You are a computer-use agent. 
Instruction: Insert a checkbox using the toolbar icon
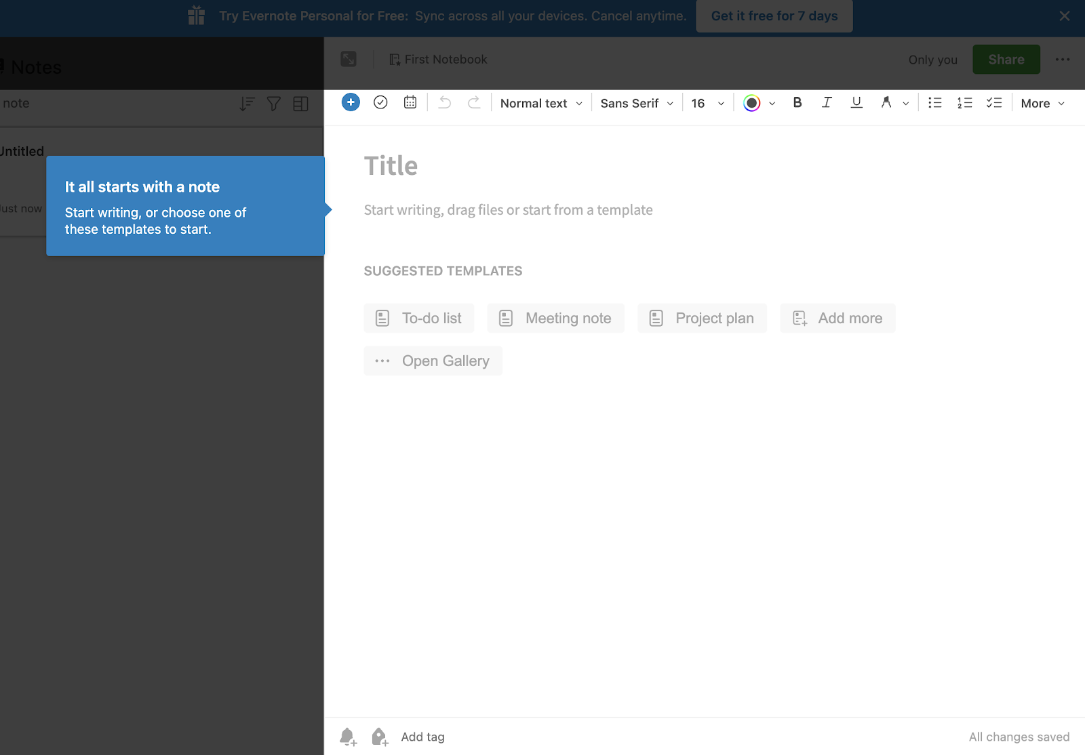tap(380, 102)
